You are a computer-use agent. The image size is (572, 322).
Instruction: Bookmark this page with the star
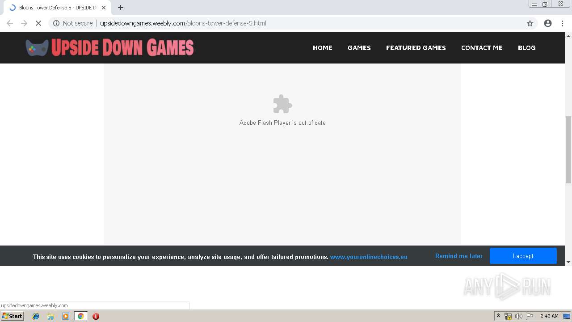pyautogui.click(x=530, y=23)
